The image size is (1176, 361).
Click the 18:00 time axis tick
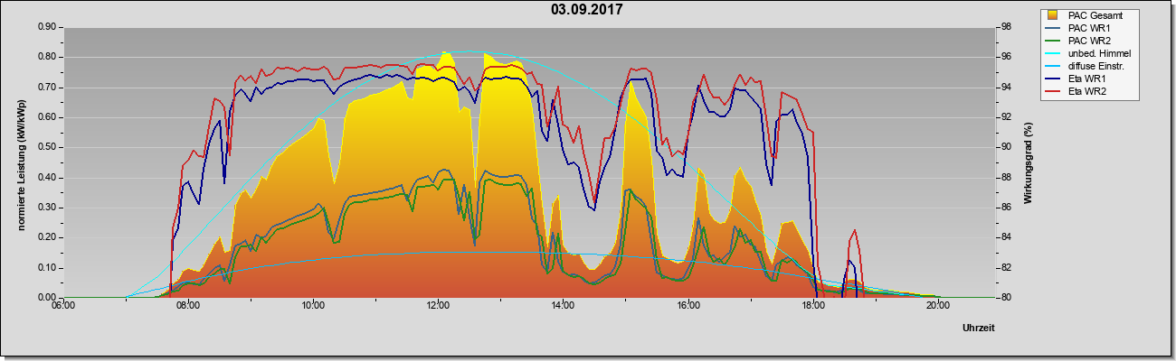coord(812,307)
